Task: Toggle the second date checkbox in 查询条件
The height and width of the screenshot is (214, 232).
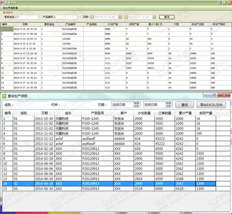Action: pos(127,17)
